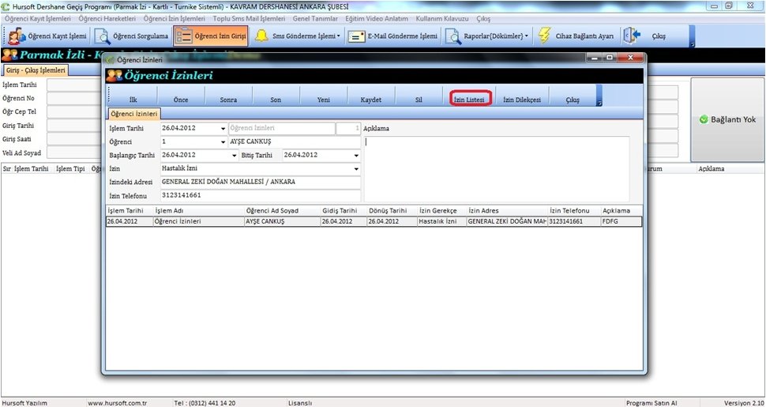Switch to the Giriş - Çıkış İşlemleri tab

35,70
